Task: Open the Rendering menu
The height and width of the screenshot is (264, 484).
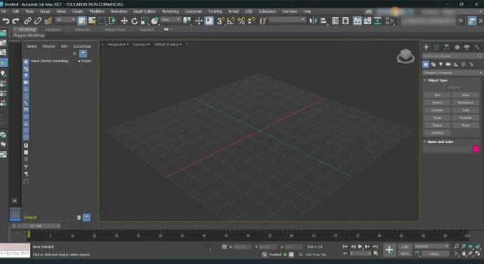Action: tap(170, 11)
